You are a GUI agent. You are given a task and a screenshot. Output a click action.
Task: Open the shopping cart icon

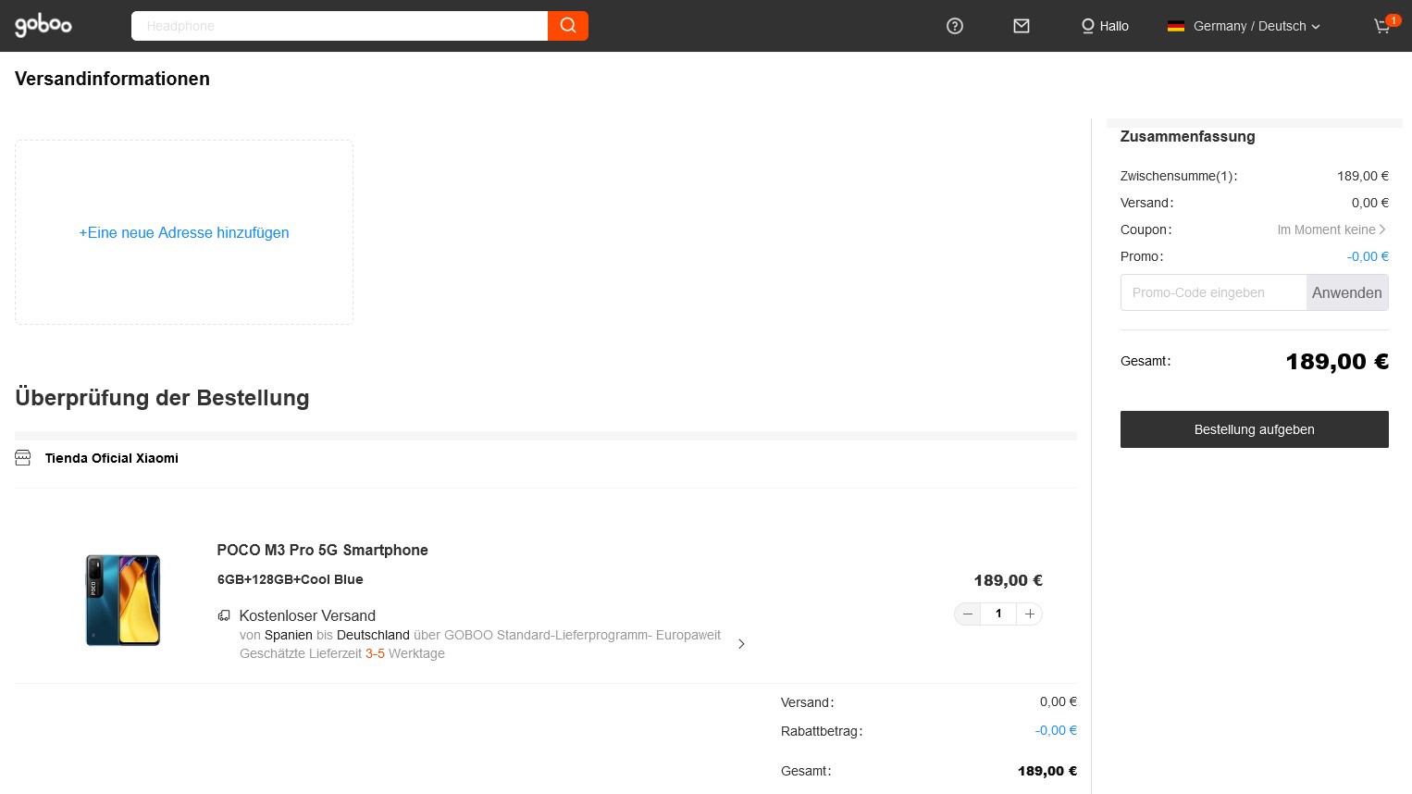coord(1382,26)
